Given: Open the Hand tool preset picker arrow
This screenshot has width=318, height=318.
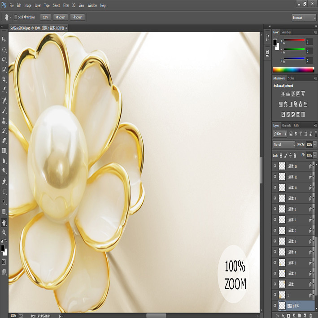Looking at the screenshot, I should 11,17.
